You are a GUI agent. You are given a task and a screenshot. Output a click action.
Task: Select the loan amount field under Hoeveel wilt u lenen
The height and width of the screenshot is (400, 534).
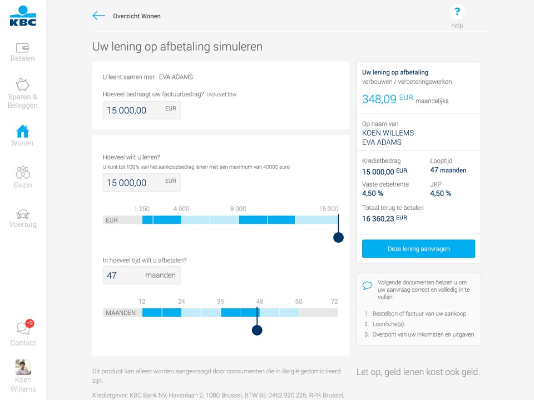tap(141, 182)
